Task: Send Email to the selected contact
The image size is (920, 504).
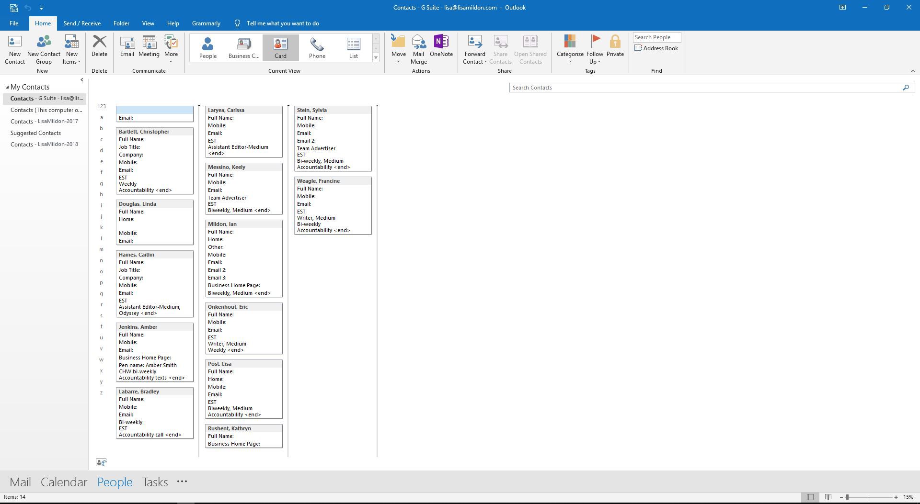Action: 127,46
